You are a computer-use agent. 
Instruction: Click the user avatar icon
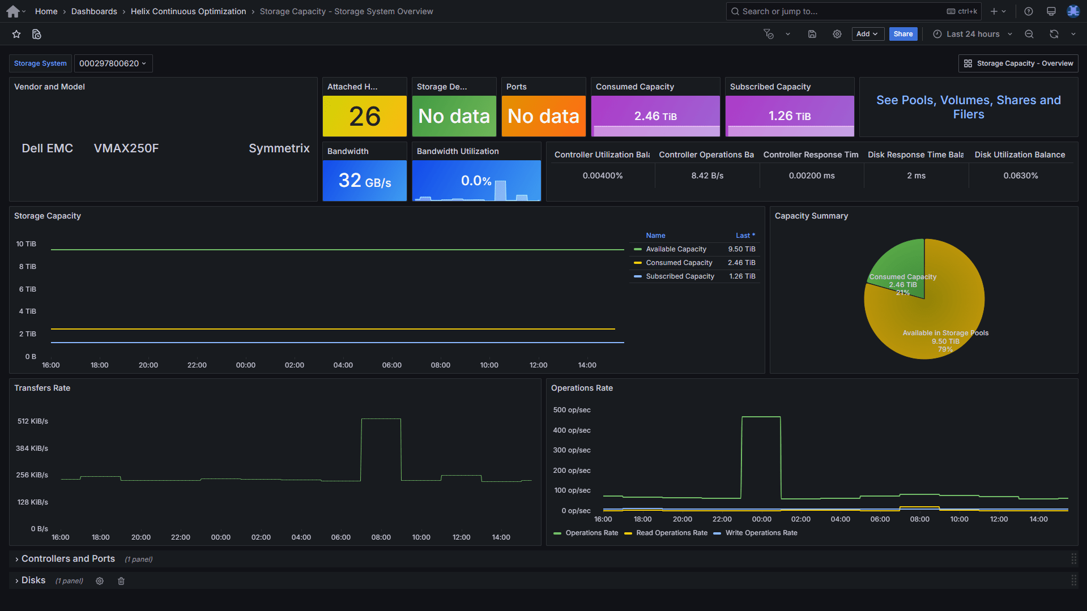1073,11
